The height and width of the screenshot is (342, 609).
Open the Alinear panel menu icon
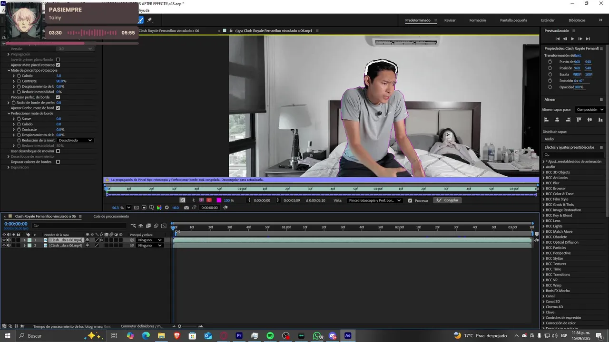click(601, 100)
